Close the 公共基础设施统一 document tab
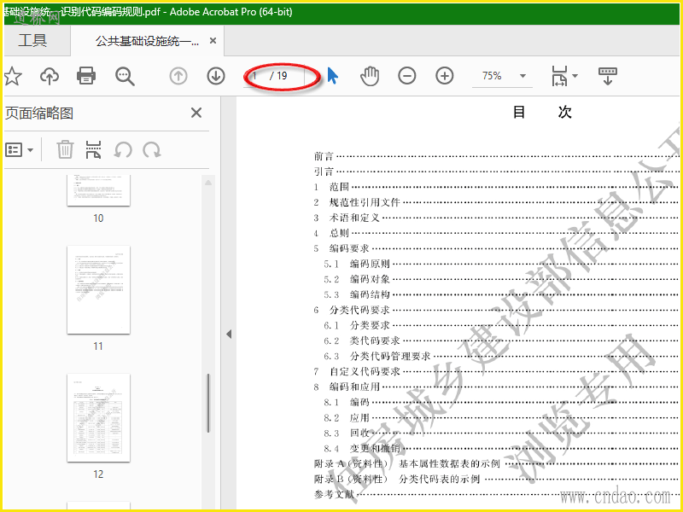 (x=213, y=41)
